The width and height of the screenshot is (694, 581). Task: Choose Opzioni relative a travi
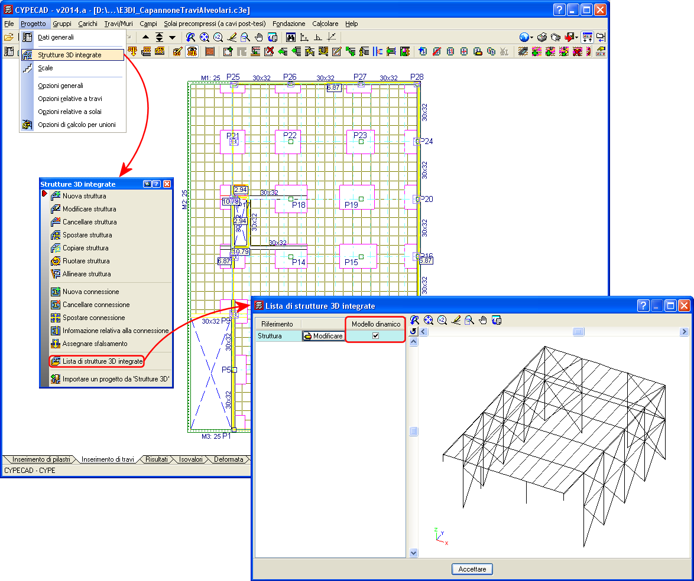(73, 99)
